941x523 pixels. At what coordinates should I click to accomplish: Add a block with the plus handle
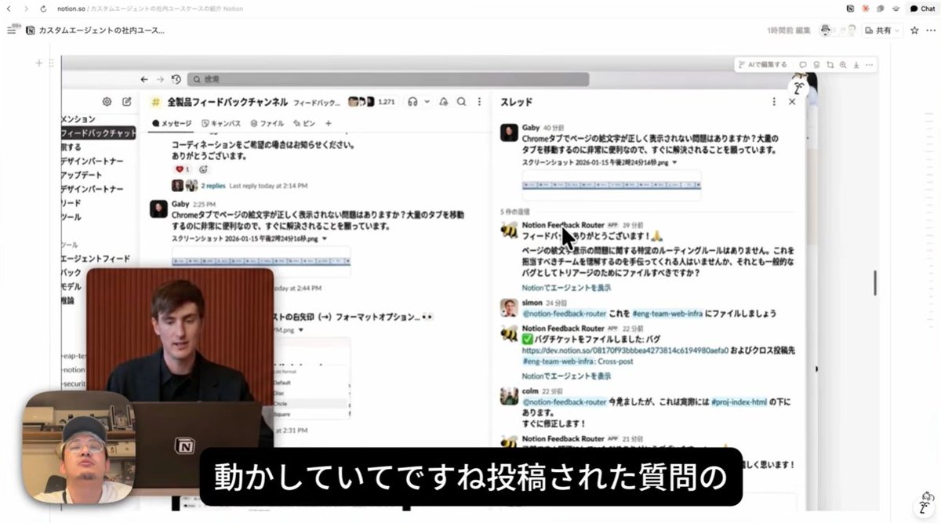pos(39,63)
